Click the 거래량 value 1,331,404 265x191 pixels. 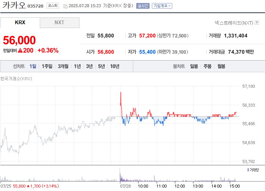tap(235, 36)
